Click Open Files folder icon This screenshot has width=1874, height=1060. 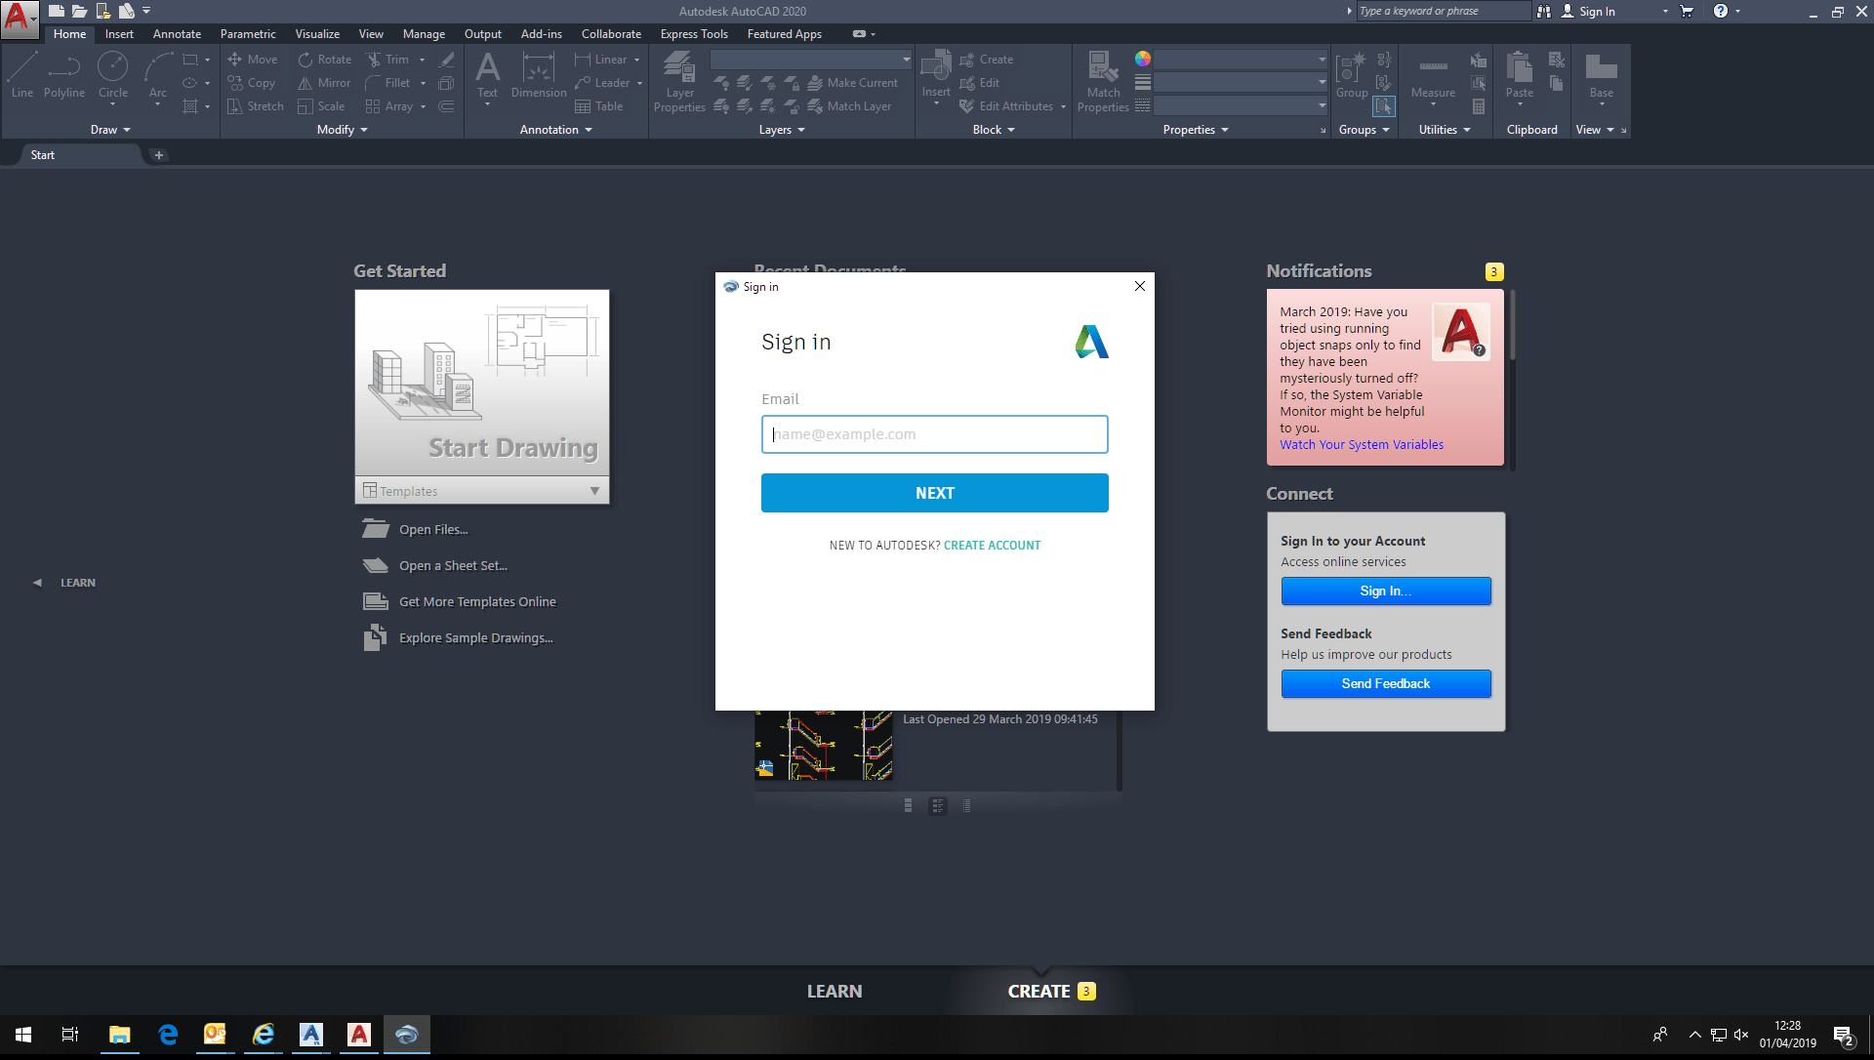tap(376, 529)
